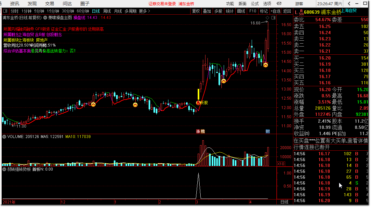
Task: Click the 游客 guest account label
Action: click(x=299, y=4)
